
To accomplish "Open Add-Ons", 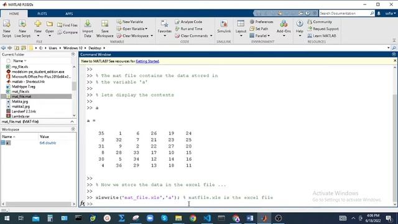I will point(284,29).
